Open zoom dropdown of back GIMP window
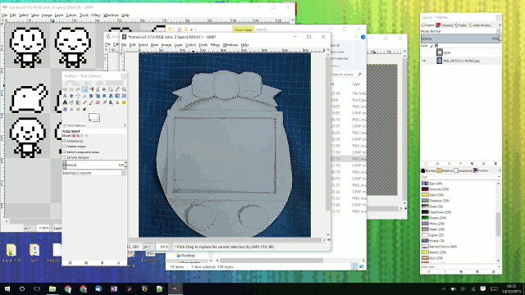Image resolution: width=525 pixels, height=295 pixels. click(51, 228)
